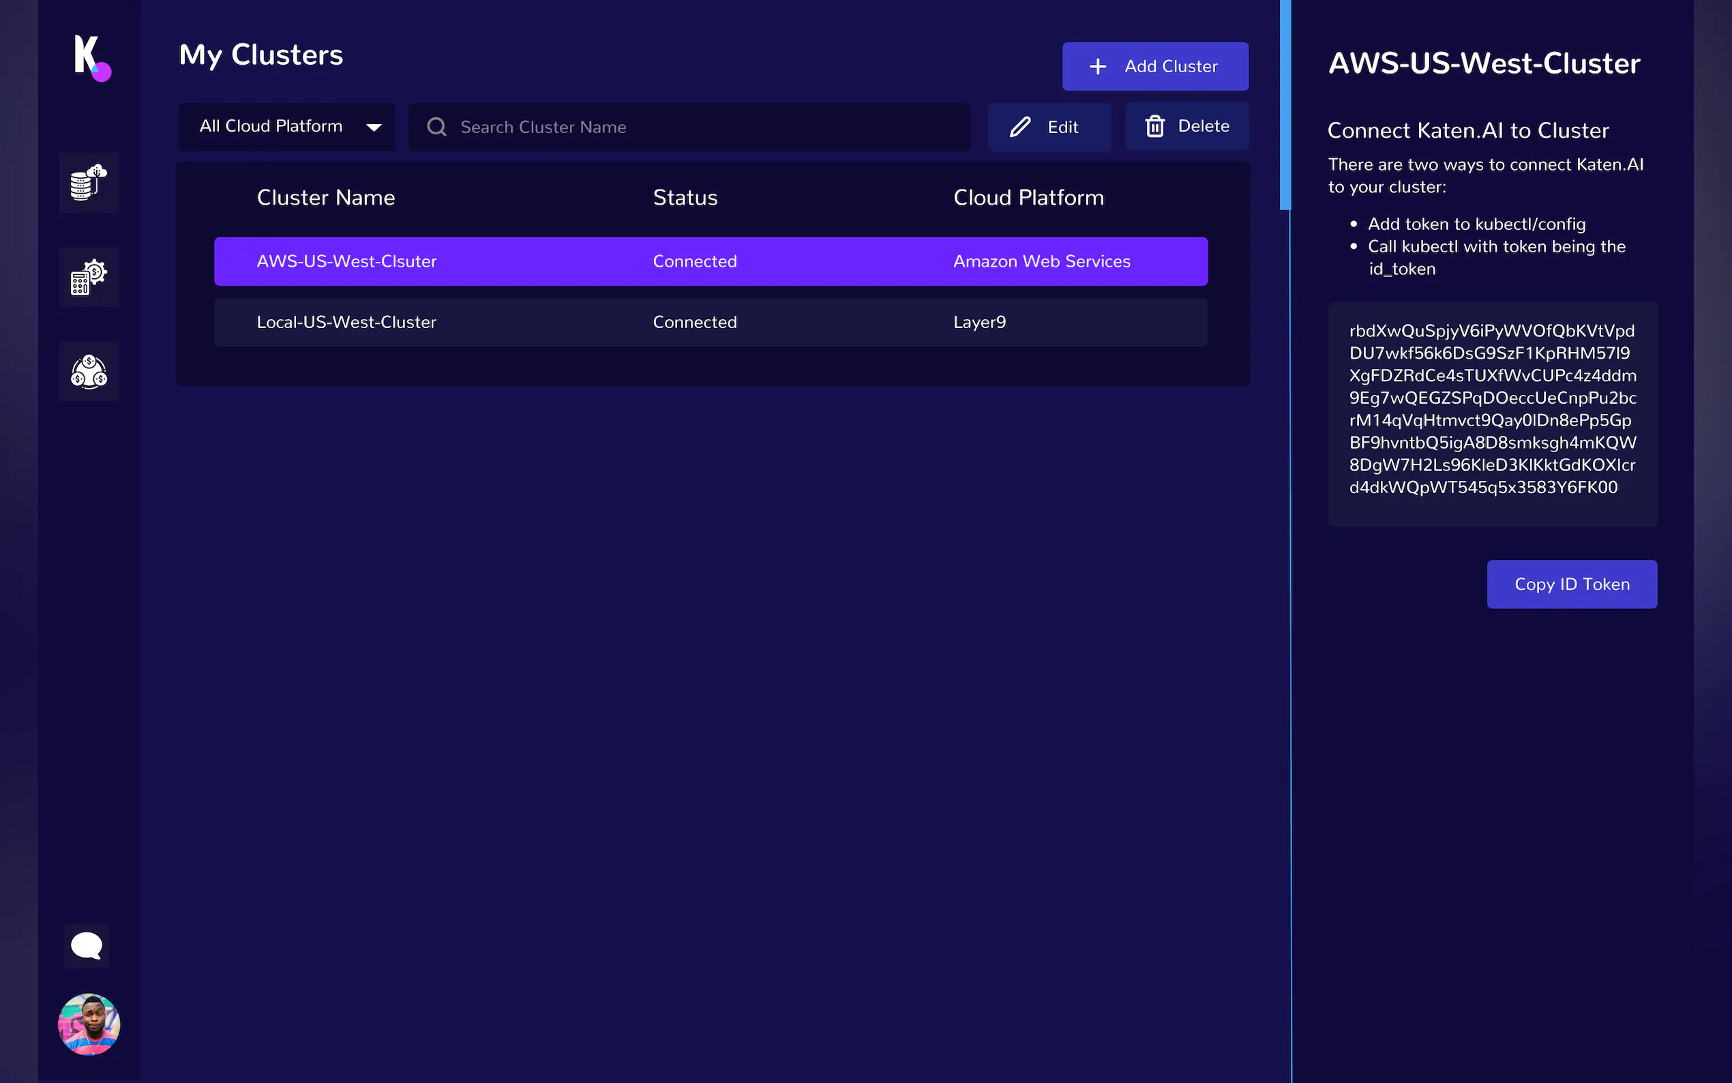Open the chat bubble icon
Screen dimensions: 1732x1083
click(87, 945)
